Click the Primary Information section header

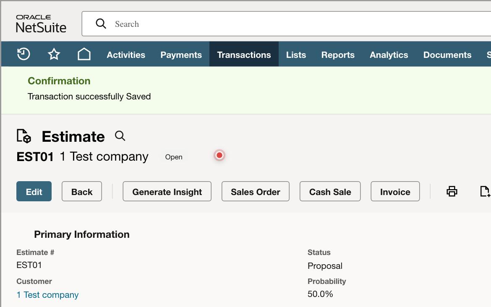82,234
